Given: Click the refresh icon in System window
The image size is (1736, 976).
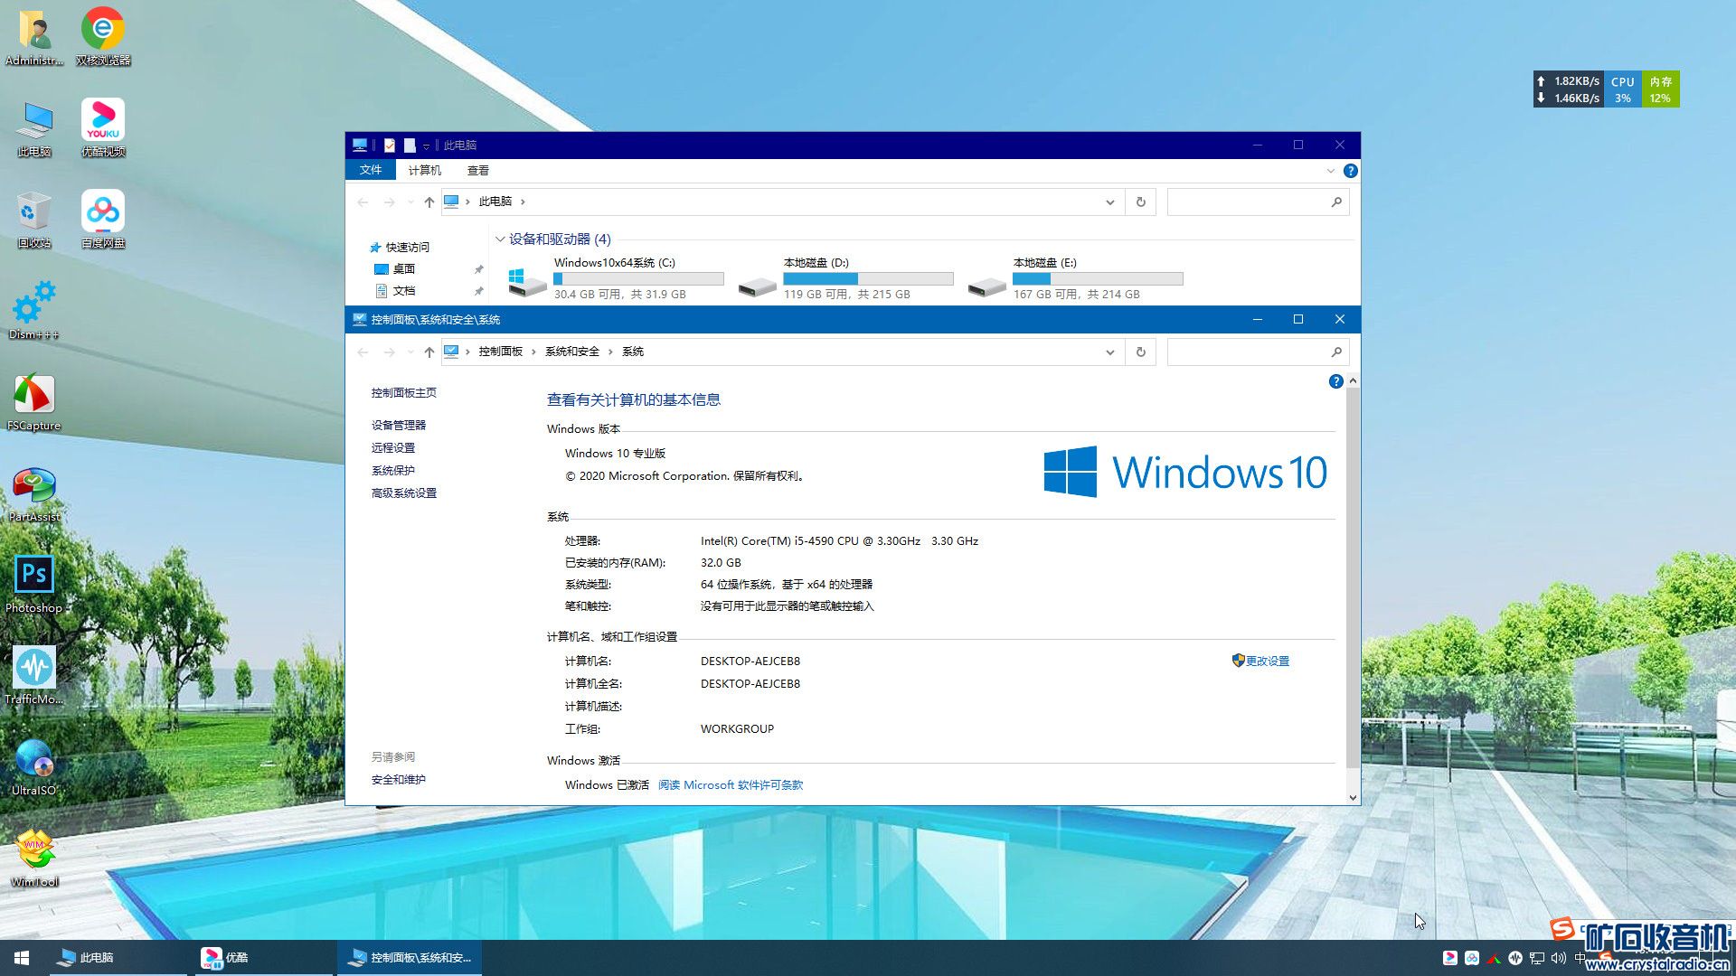Looking at the screenshot, I should click(x=1140, y=352).
